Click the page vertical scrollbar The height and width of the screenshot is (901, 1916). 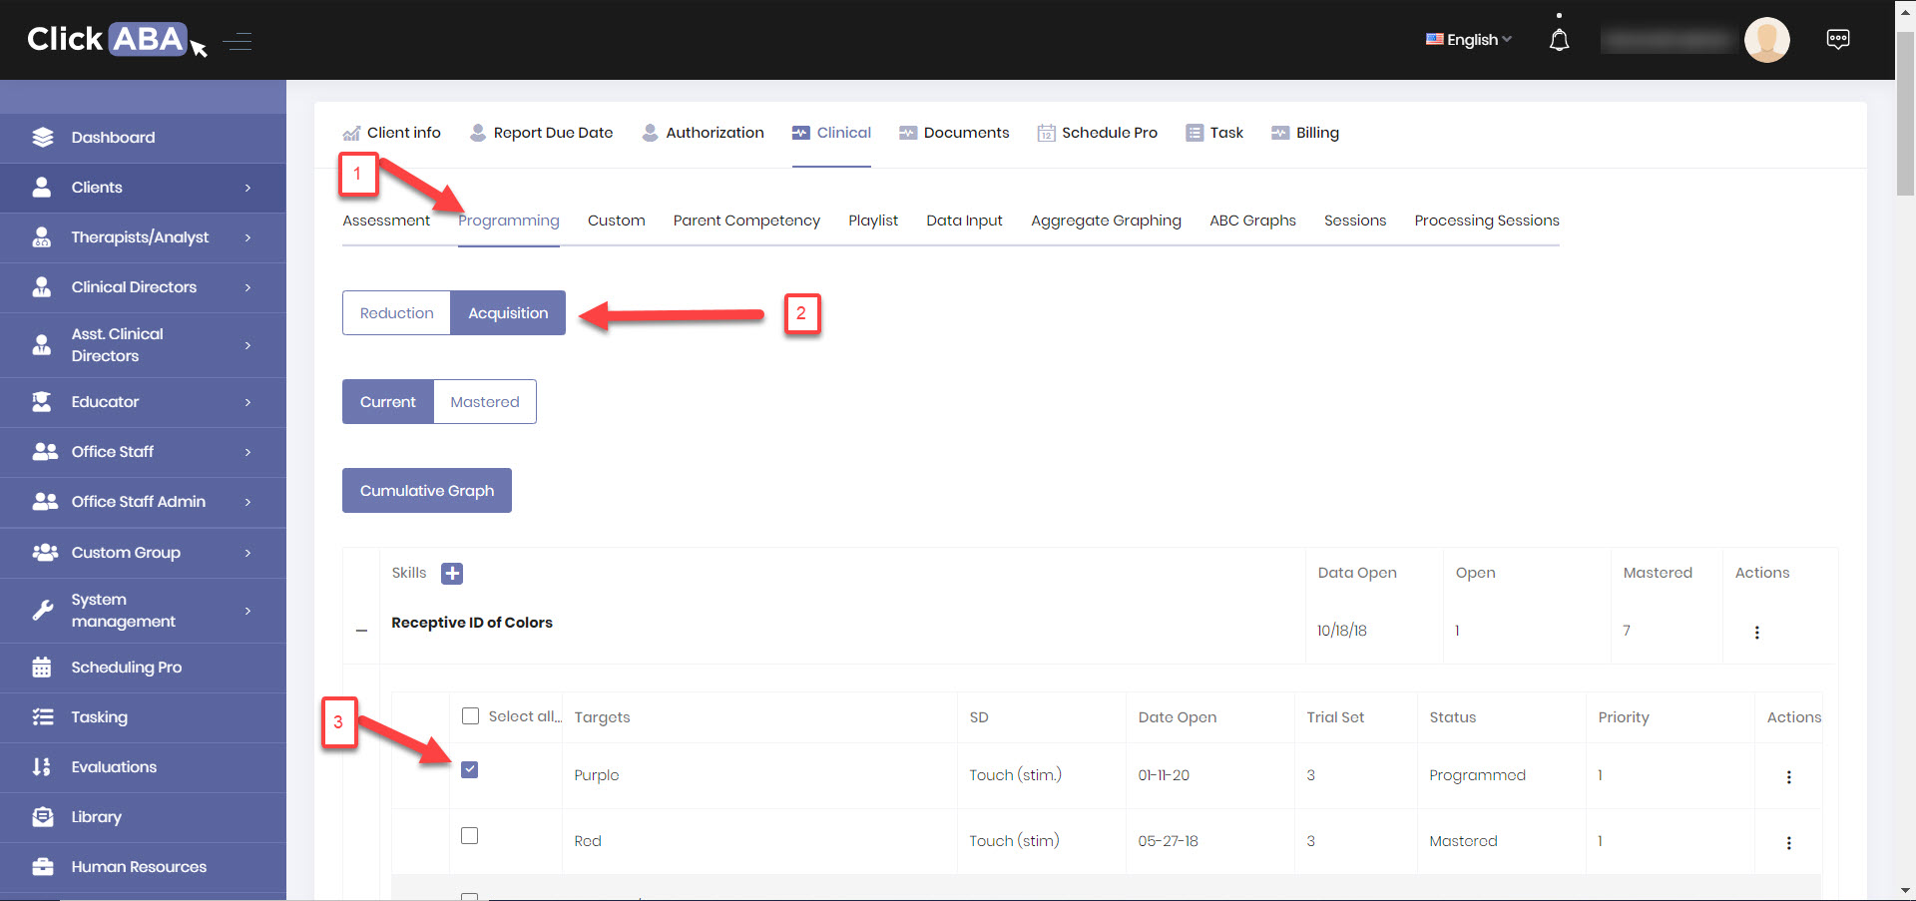[x=1905, y=115]
